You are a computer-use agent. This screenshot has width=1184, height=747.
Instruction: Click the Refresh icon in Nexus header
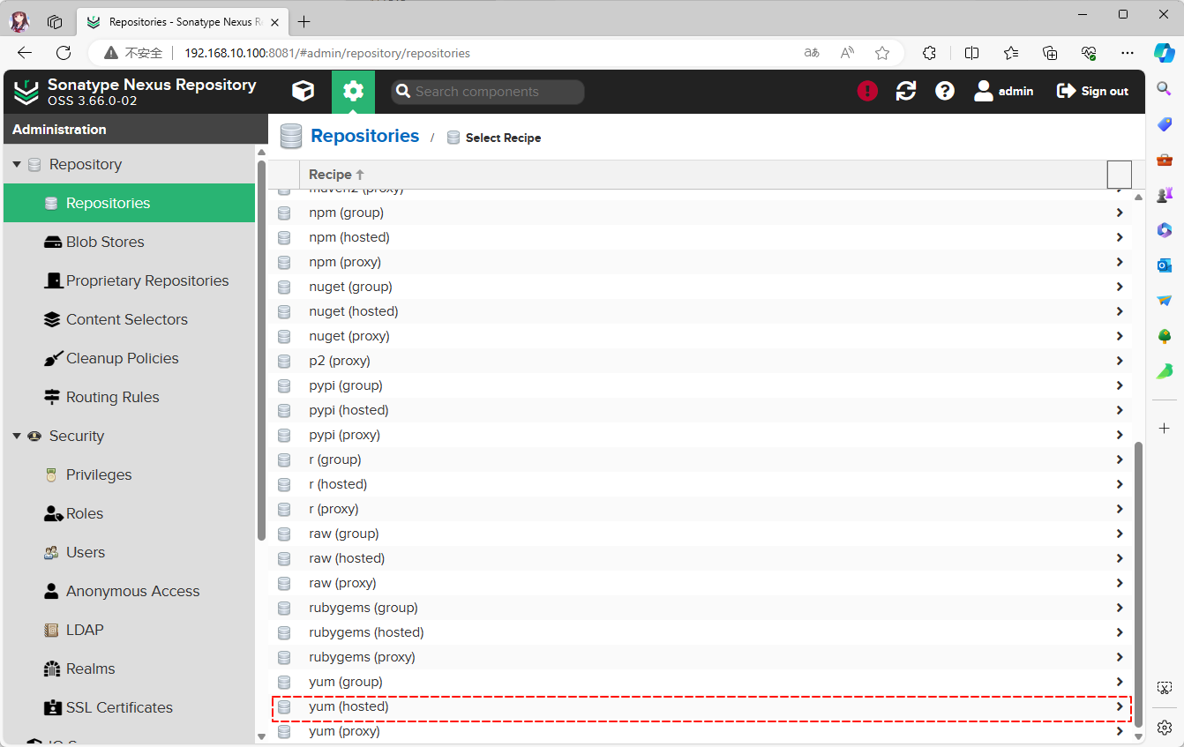(x=906, y=91)
